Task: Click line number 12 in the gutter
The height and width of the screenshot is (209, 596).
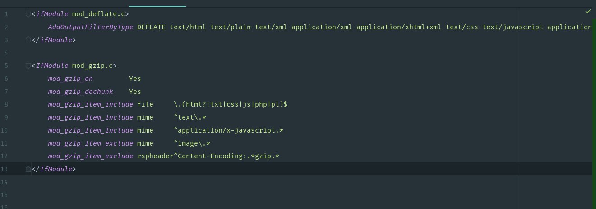Action: pos(5,156)
